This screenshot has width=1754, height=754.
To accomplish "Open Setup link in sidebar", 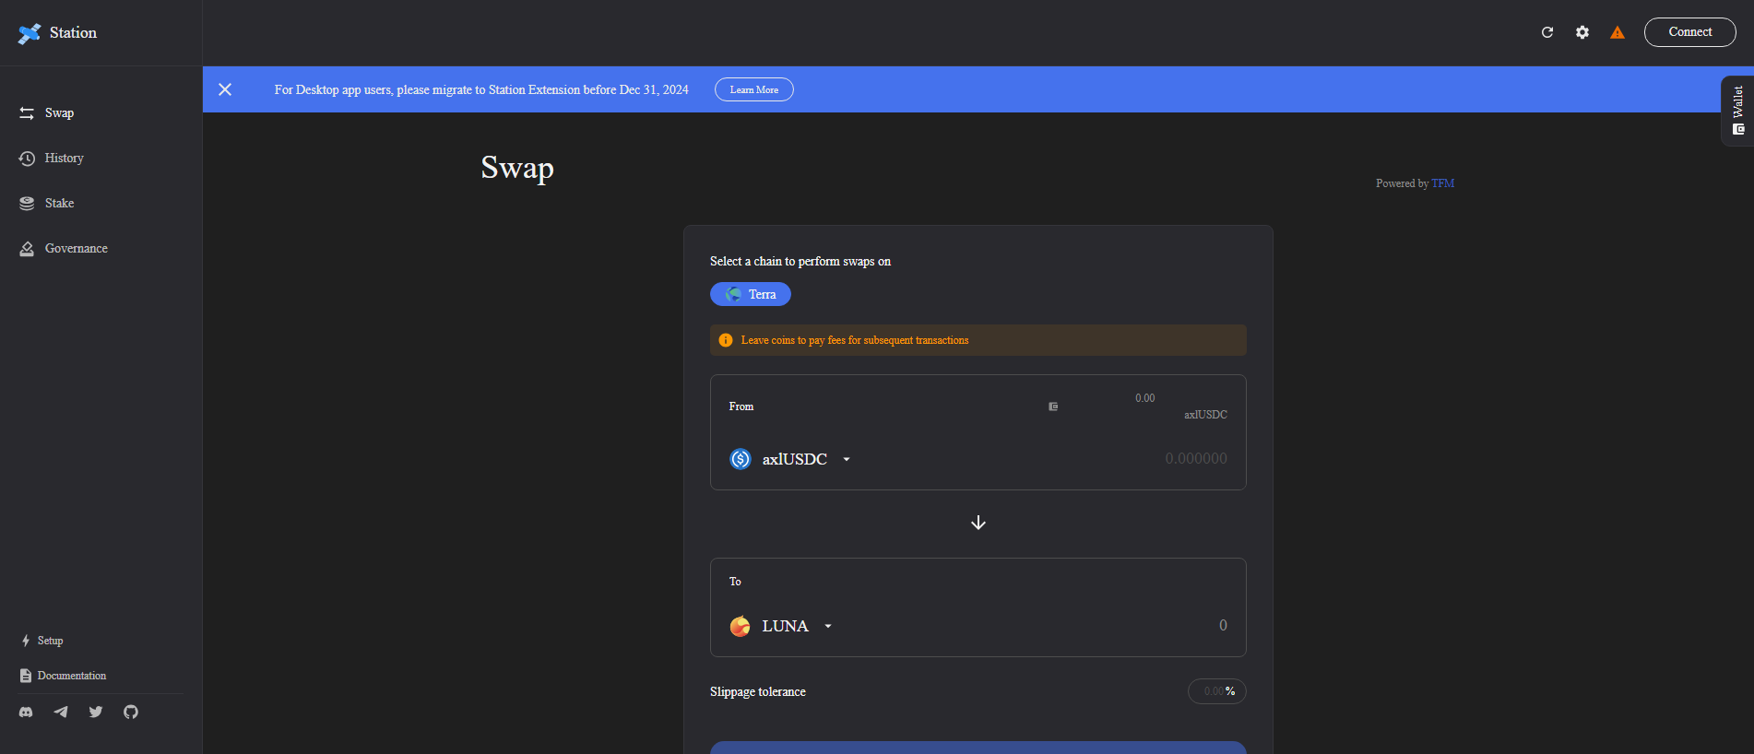I will coord(41,641).
